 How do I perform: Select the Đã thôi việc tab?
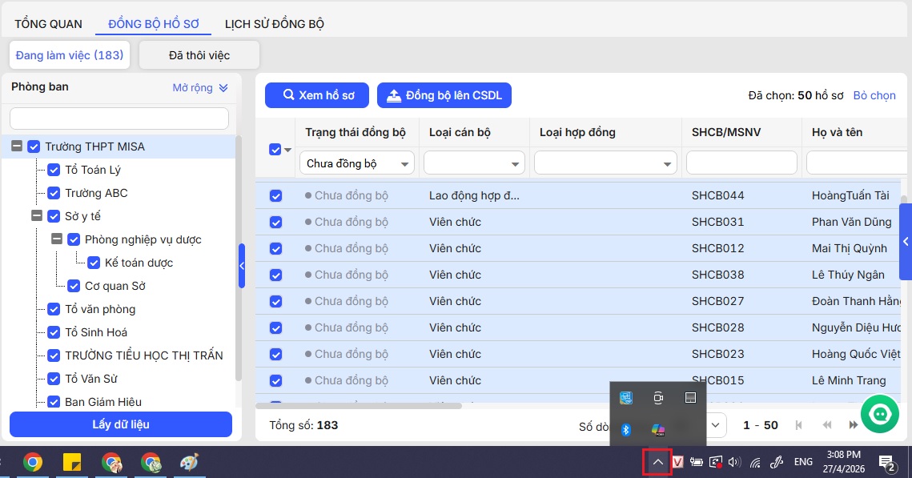(x=199, y=55)
